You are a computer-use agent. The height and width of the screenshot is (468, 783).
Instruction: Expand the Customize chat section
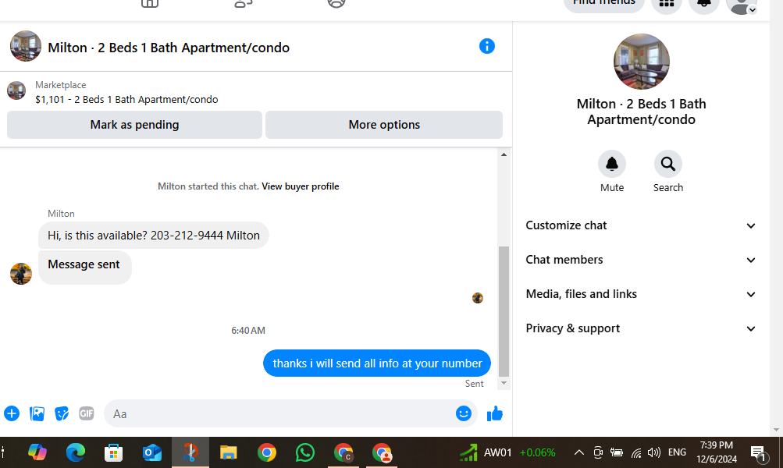click(641, 225)
